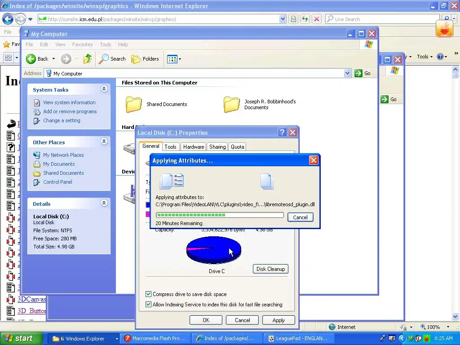Click the Help question mark in Properties dialog
Screen dimensions: 460x345
tap(282, 133)
